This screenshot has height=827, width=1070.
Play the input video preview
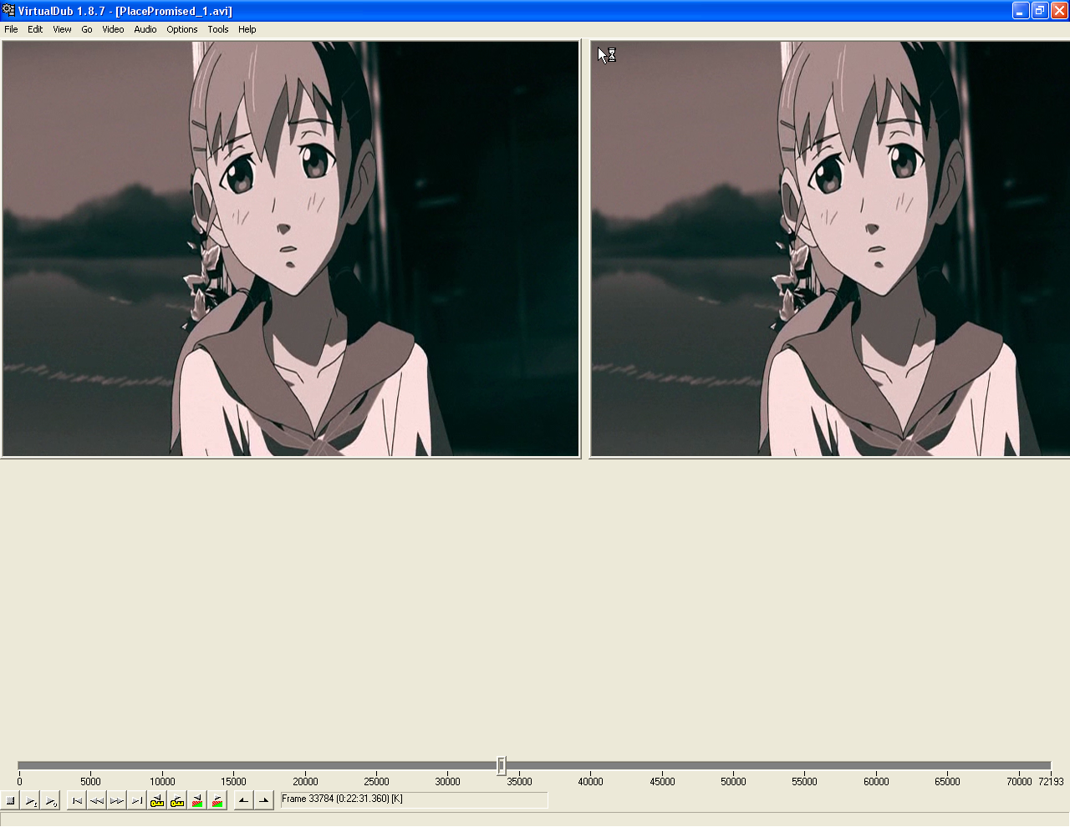pyautogui.click(x=30, y=800)
